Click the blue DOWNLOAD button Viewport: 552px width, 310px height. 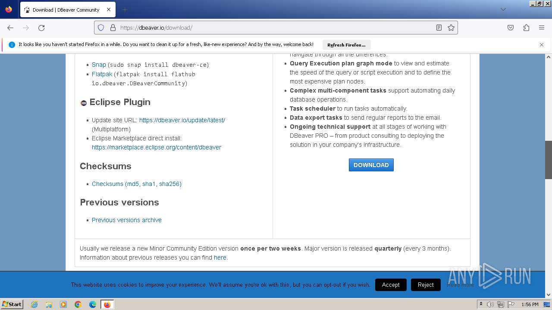(371, 165)
